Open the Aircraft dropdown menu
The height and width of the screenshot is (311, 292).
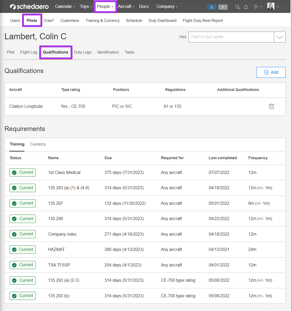point(126,7)
